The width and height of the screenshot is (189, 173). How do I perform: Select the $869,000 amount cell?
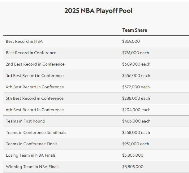coord(131,41)
